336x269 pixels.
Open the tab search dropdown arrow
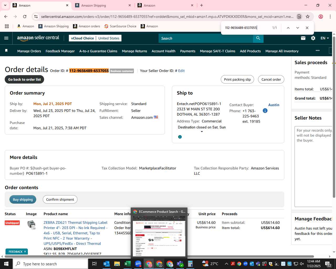tap(5, 5)
